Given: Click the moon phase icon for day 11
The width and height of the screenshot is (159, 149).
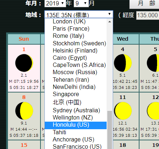Looking at the screenshot, I should click(x=123, y=111).
